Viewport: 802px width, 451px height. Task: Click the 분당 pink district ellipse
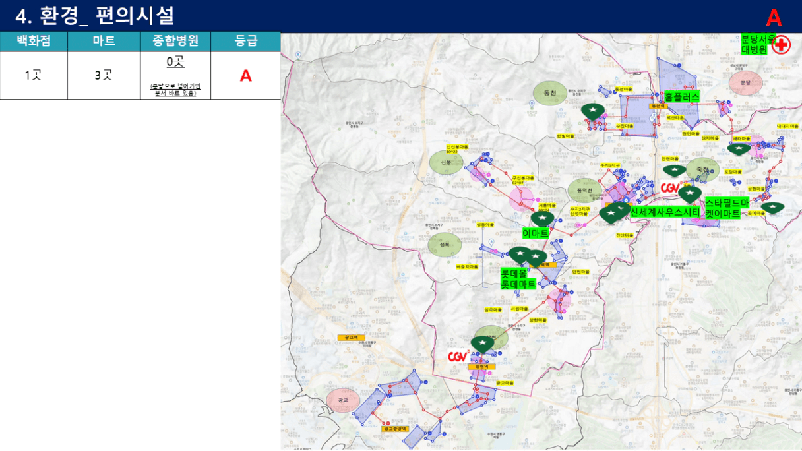tap(746, 83)
